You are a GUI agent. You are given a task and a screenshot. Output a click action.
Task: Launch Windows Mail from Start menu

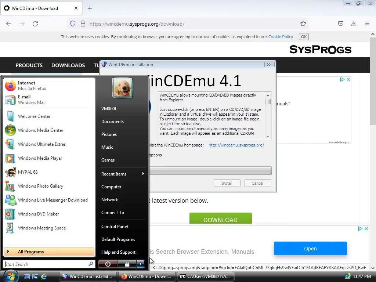pos(49,100)
